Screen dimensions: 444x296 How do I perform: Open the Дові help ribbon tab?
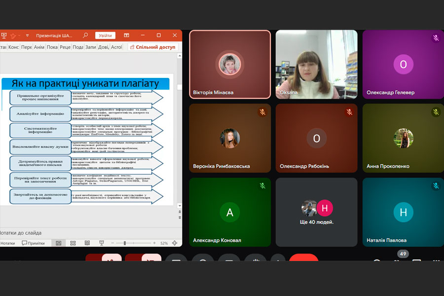click(x=104, y=47)
